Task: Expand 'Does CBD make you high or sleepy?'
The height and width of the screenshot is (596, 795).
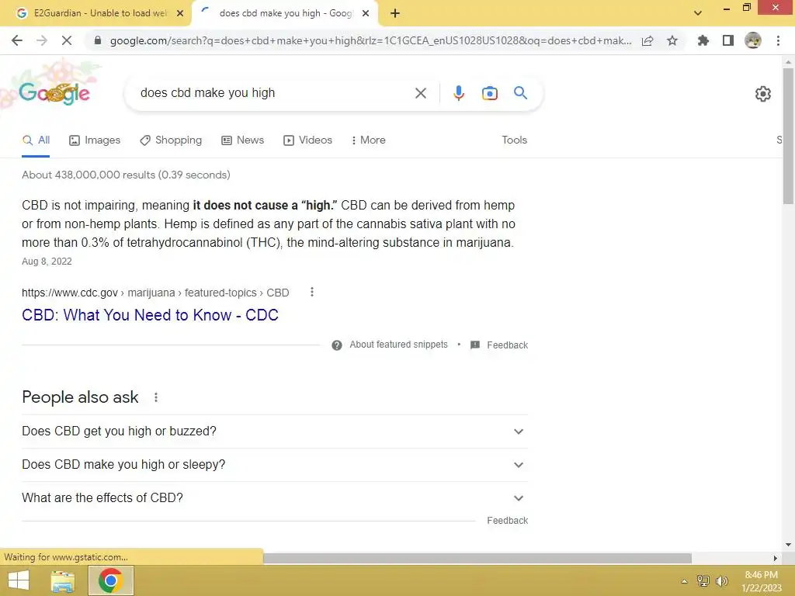Action: [x=275, y=465]
